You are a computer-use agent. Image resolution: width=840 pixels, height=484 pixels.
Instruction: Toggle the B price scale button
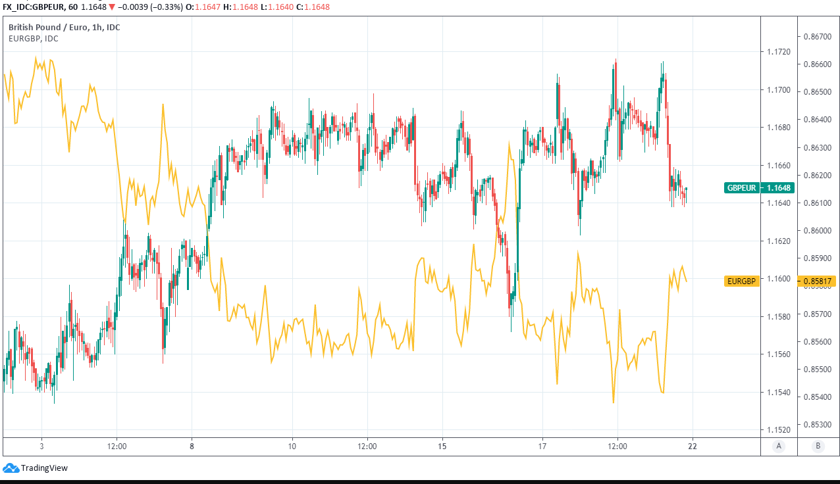coord(818,446)
